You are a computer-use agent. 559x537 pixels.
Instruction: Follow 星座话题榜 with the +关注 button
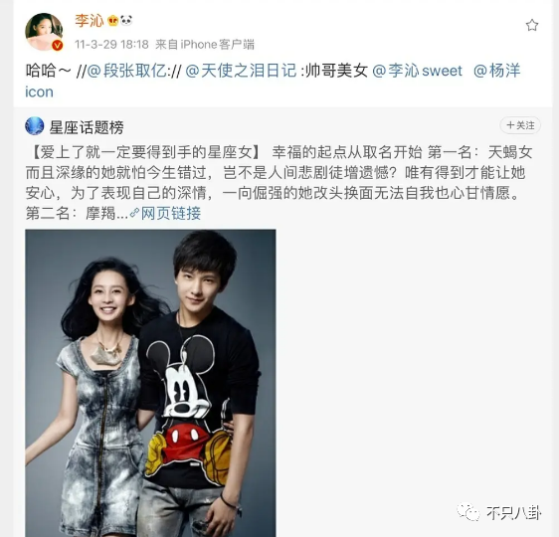tap(520, 125)
